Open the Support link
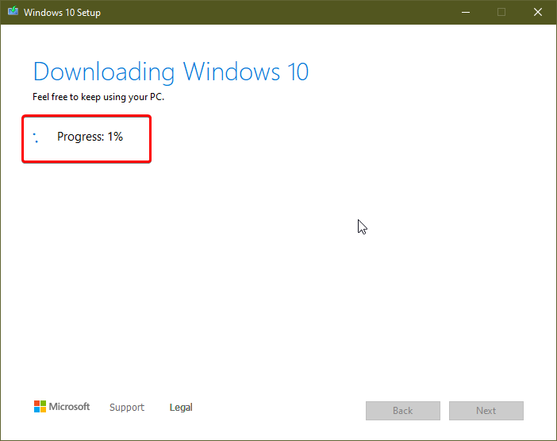Screen dimensions: 557x441 click(127, 407)
